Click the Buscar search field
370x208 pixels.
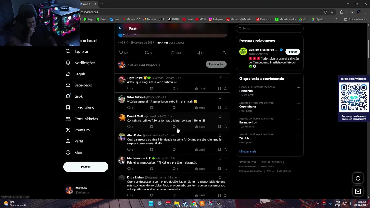point(270,29)
